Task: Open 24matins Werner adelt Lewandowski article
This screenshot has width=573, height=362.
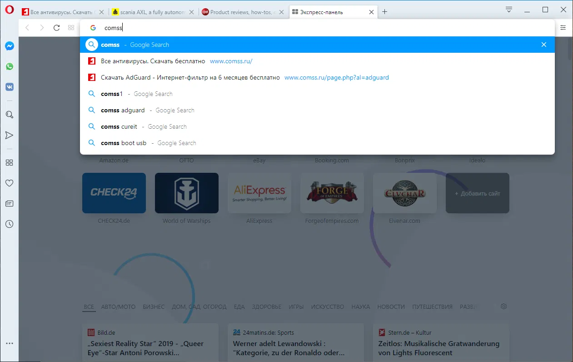Action: pyautogui.click(x=296, y=342)
